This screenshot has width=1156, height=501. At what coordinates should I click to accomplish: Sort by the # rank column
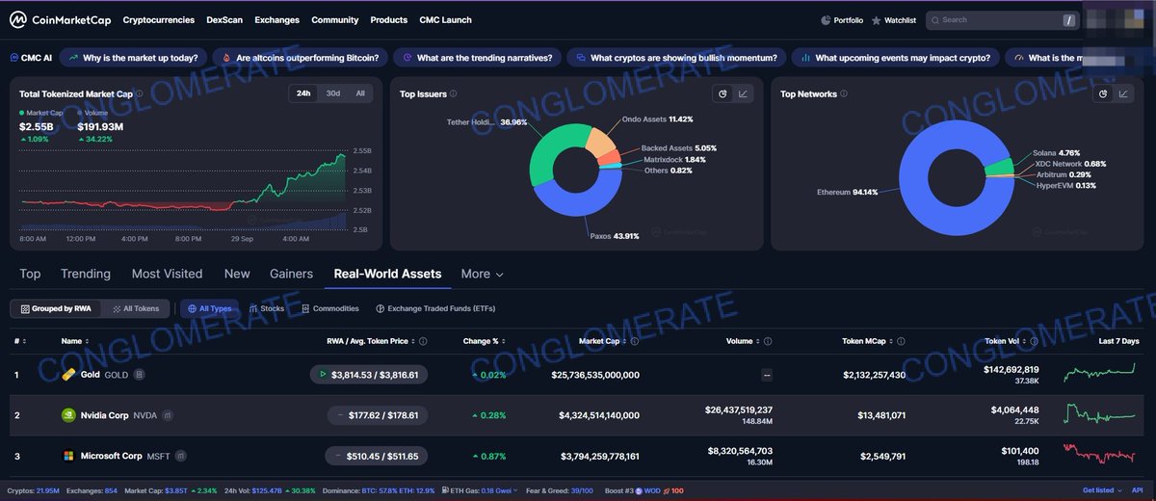(19, 341)
